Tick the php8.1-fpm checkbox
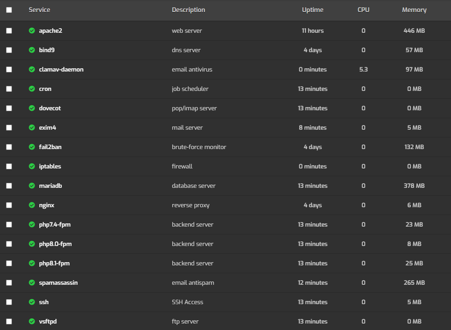 pyautogui.click(x=9, y=264)
